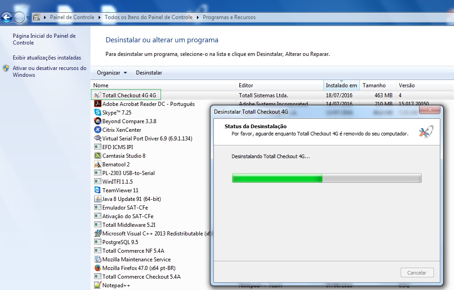
Task: Sort list by Nome column header
Action: point(163,85)
